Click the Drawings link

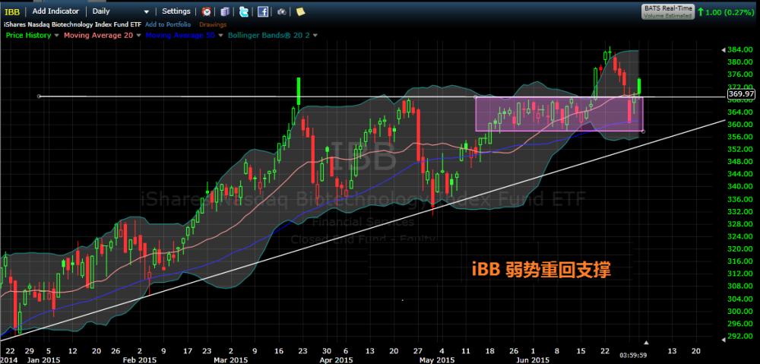[x=212, y=24]
